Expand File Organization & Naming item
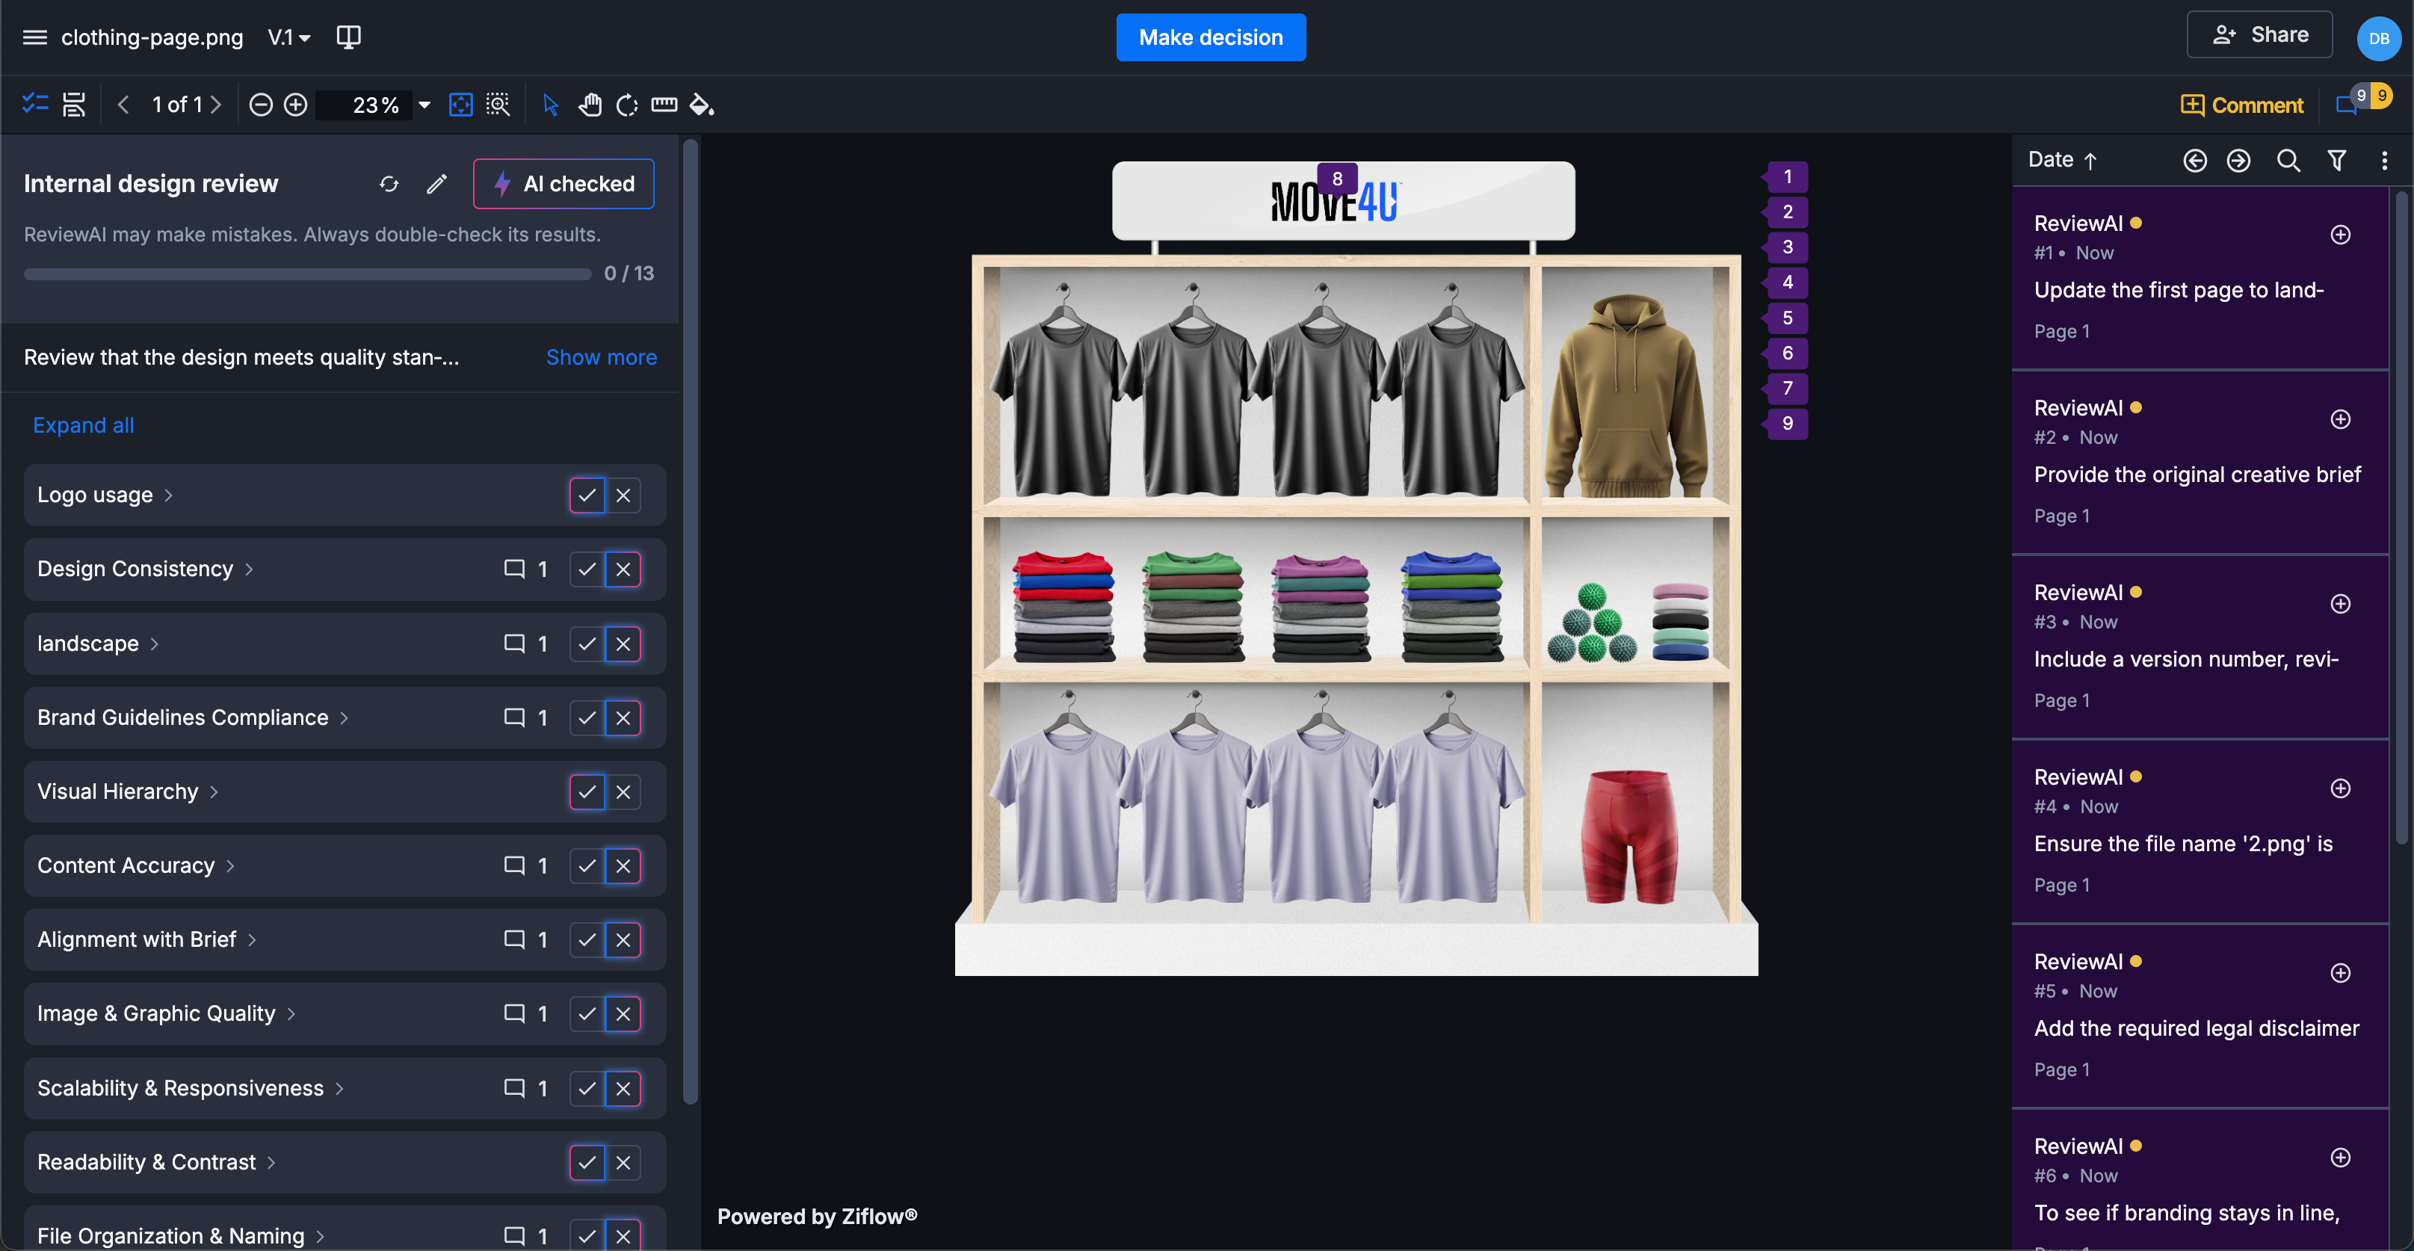2414x1251 pixels. point(321,1236)
